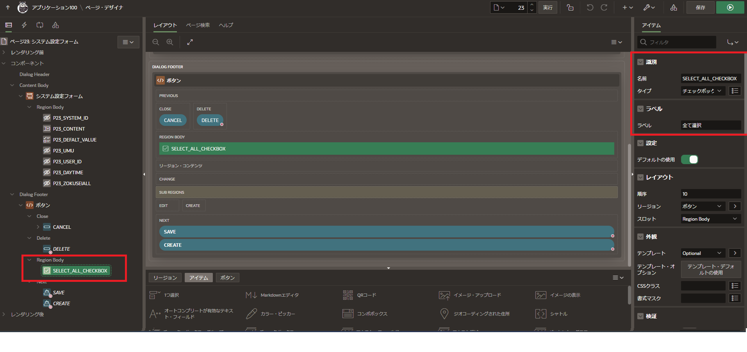The height and width of the screenshot is (352, 747).
Task: Open the quick-pick list beside タイプ
Action: click(x=735, y=91)
